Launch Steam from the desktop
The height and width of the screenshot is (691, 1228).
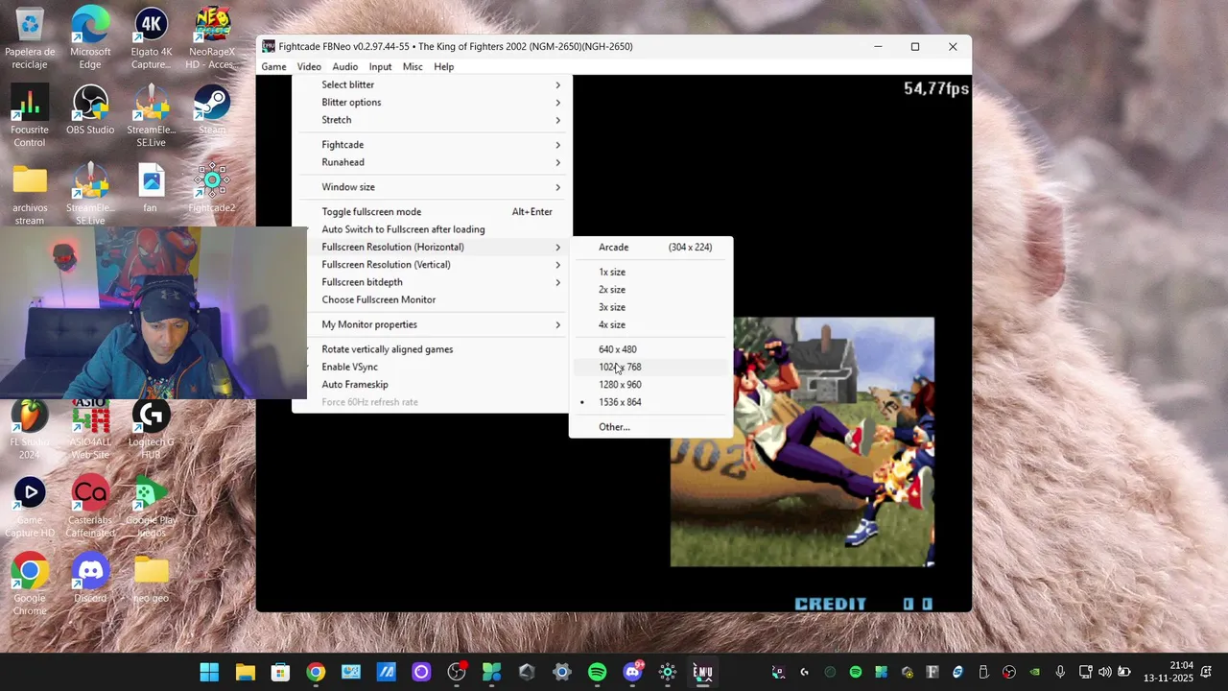tap(211, 110)
